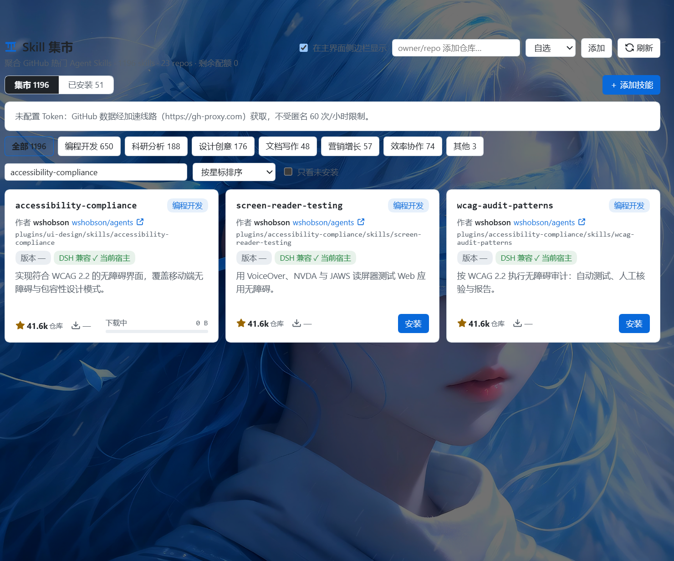Select 全部 1196 category filter

tap(29, 147)
